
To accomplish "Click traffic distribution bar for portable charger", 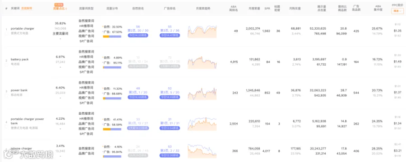I will coord(112,36).
